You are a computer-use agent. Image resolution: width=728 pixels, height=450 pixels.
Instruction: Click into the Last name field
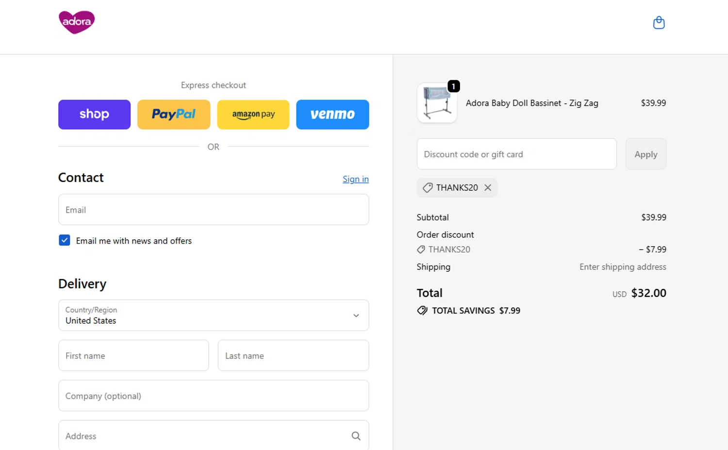point(293,355)
